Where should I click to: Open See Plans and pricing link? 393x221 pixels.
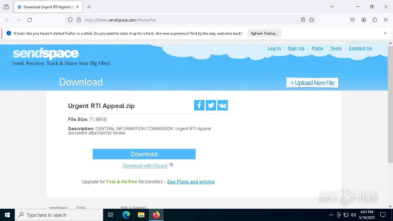191,182
